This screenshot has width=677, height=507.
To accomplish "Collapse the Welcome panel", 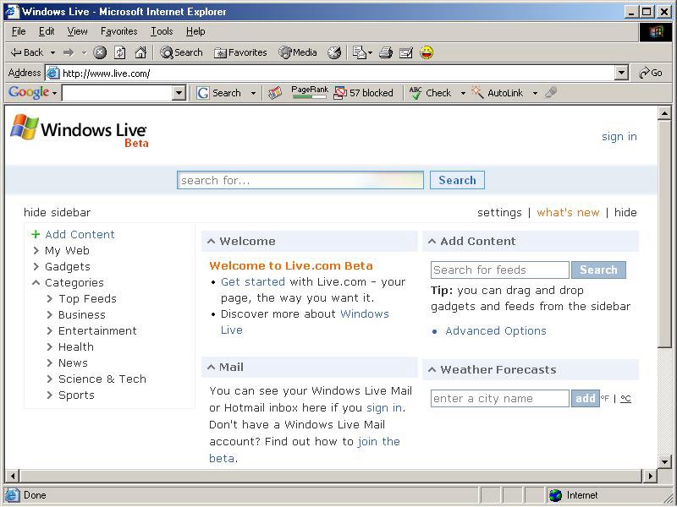I will click(212, 242).
